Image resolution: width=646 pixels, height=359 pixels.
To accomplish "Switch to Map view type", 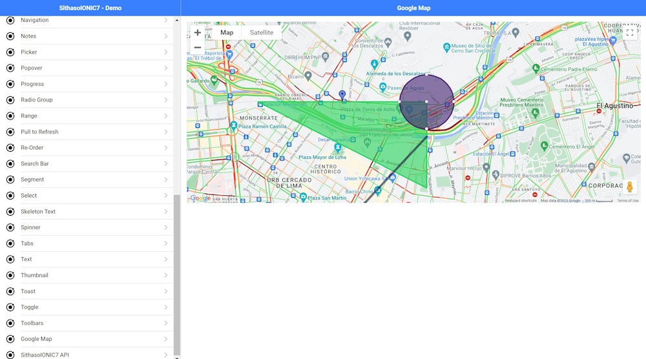I will [x=227, y=32].
